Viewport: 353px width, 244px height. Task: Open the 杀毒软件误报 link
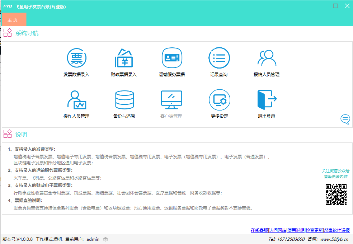(x=337, y=230)
